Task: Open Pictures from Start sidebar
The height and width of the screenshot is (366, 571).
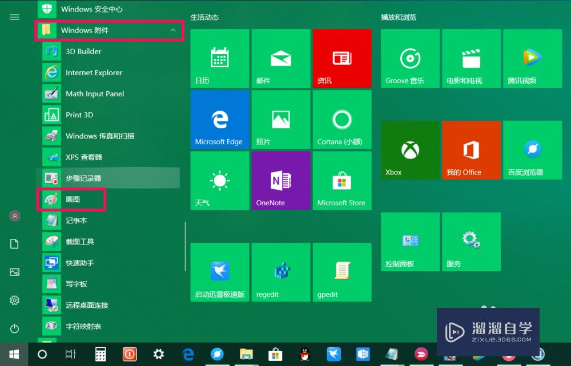Action: [15, 272]
